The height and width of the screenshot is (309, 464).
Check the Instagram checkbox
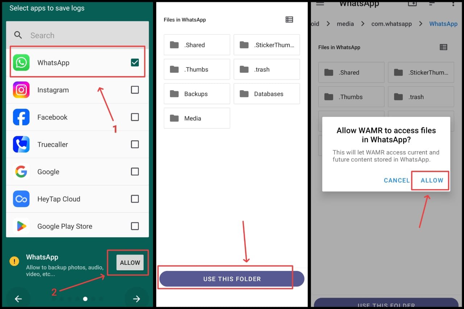[135, 90]
